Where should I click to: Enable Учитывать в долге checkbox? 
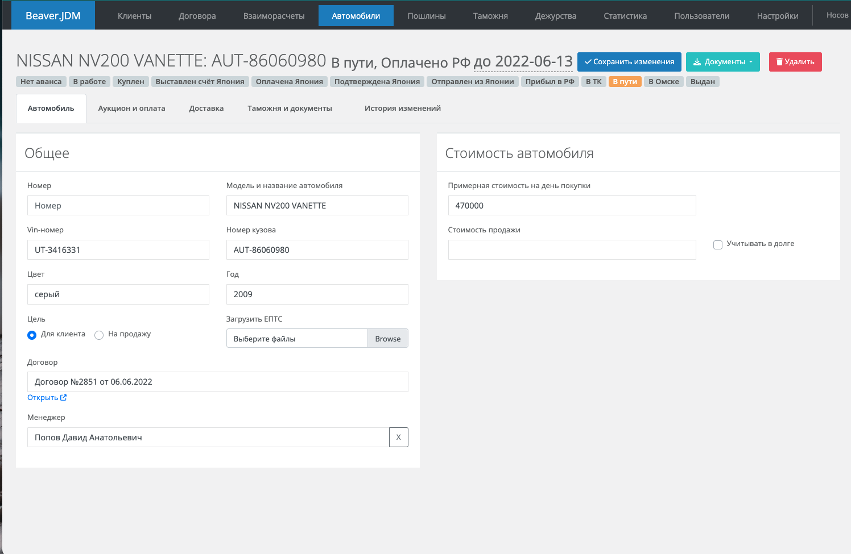[x=718, y=245]
